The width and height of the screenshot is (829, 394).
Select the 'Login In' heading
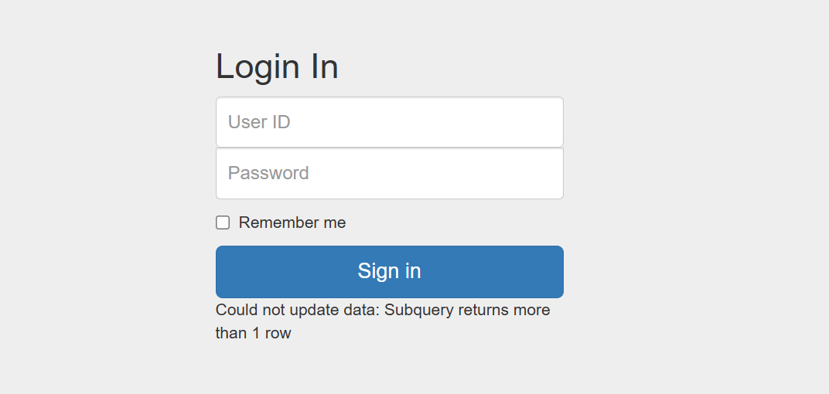pyautogui.click(x=277, y=67)
